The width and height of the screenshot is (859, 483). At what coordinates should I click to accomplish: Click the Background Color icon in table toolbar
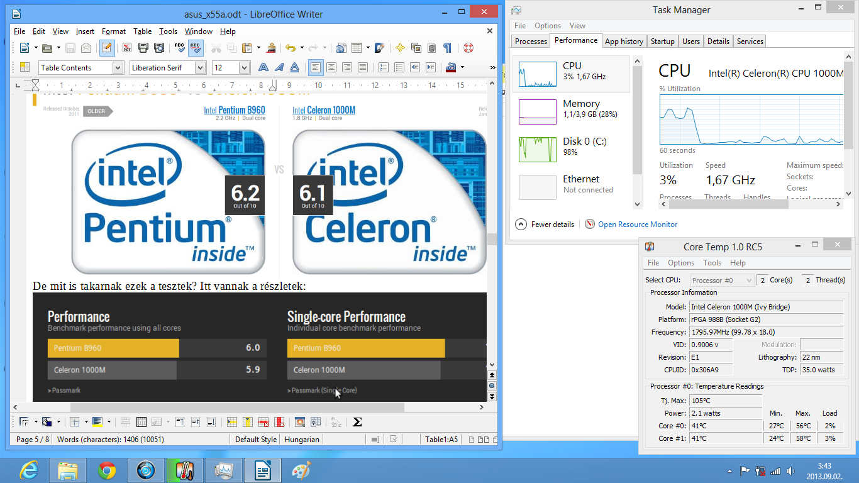(x=97, y=422)
